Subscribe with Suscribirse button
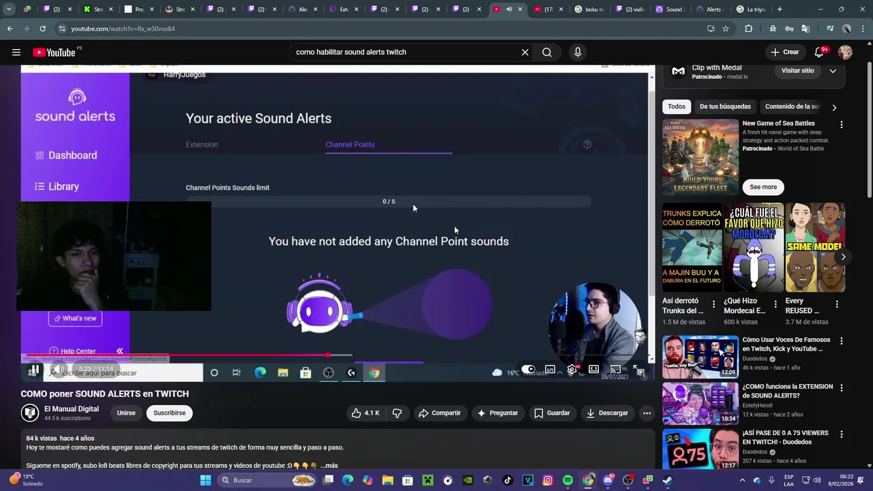 pyautogui.click(x=169, y=413)
